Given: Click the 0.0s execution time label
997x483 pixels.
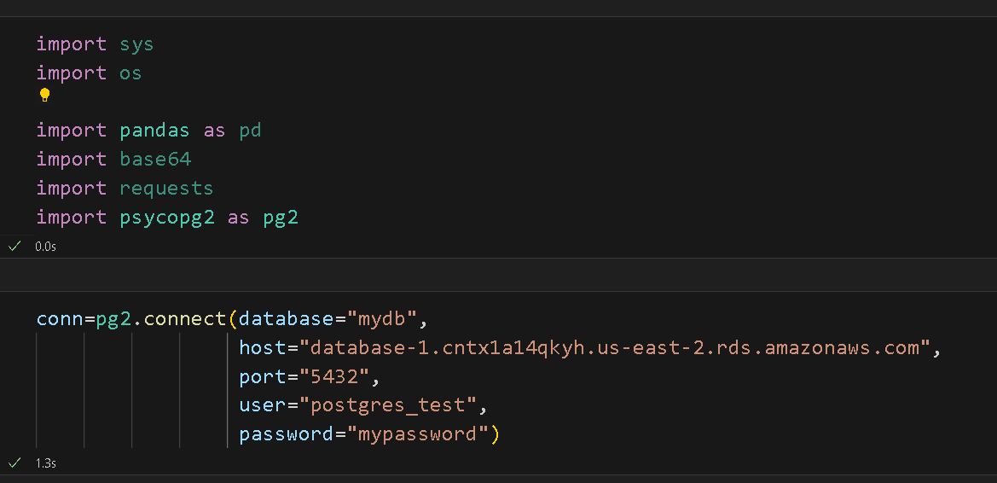Looking at the screenshot, I should tap(45, 246).
